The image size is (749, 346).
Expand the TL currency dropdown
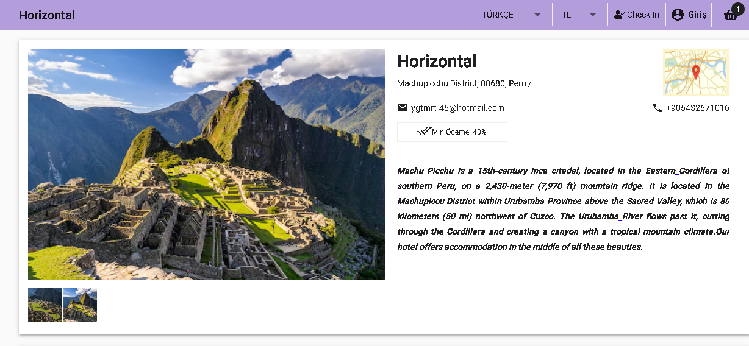[579, 15]
